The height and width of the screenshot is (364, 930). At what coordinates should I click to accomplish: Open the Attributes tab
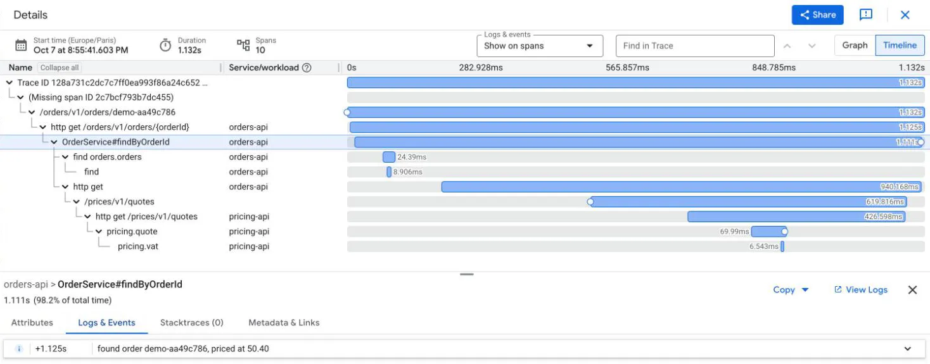coord(32,323)
